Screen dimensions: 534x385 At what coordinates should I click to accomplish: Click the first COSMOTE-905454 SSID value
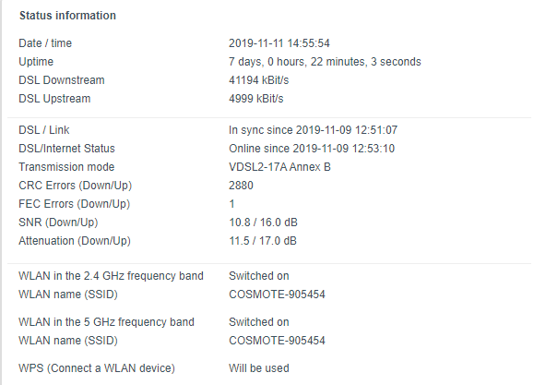click(277, 294)
